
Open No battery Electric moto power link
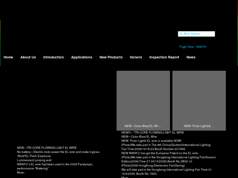tap(58, 152)
